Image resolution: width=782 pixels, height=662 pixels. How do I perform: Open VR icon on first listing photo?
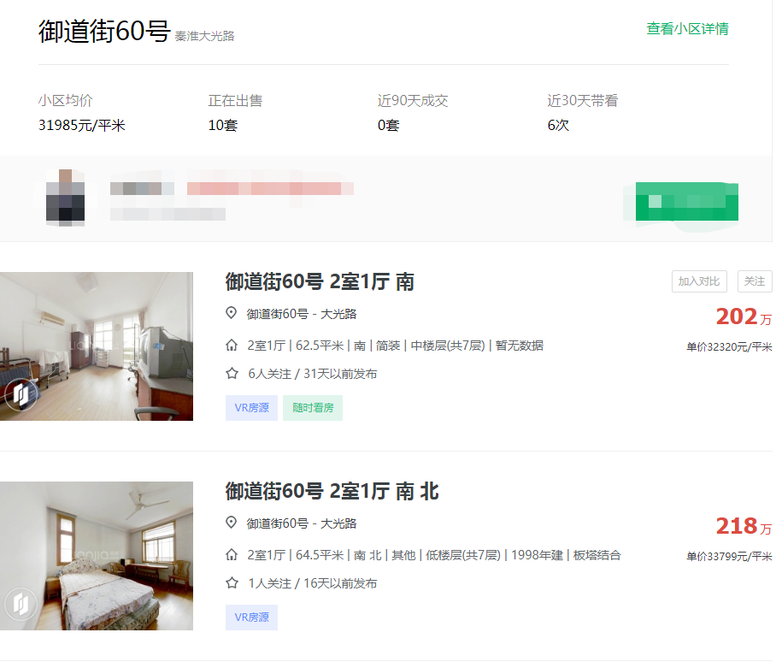click(x=21, y=394)
